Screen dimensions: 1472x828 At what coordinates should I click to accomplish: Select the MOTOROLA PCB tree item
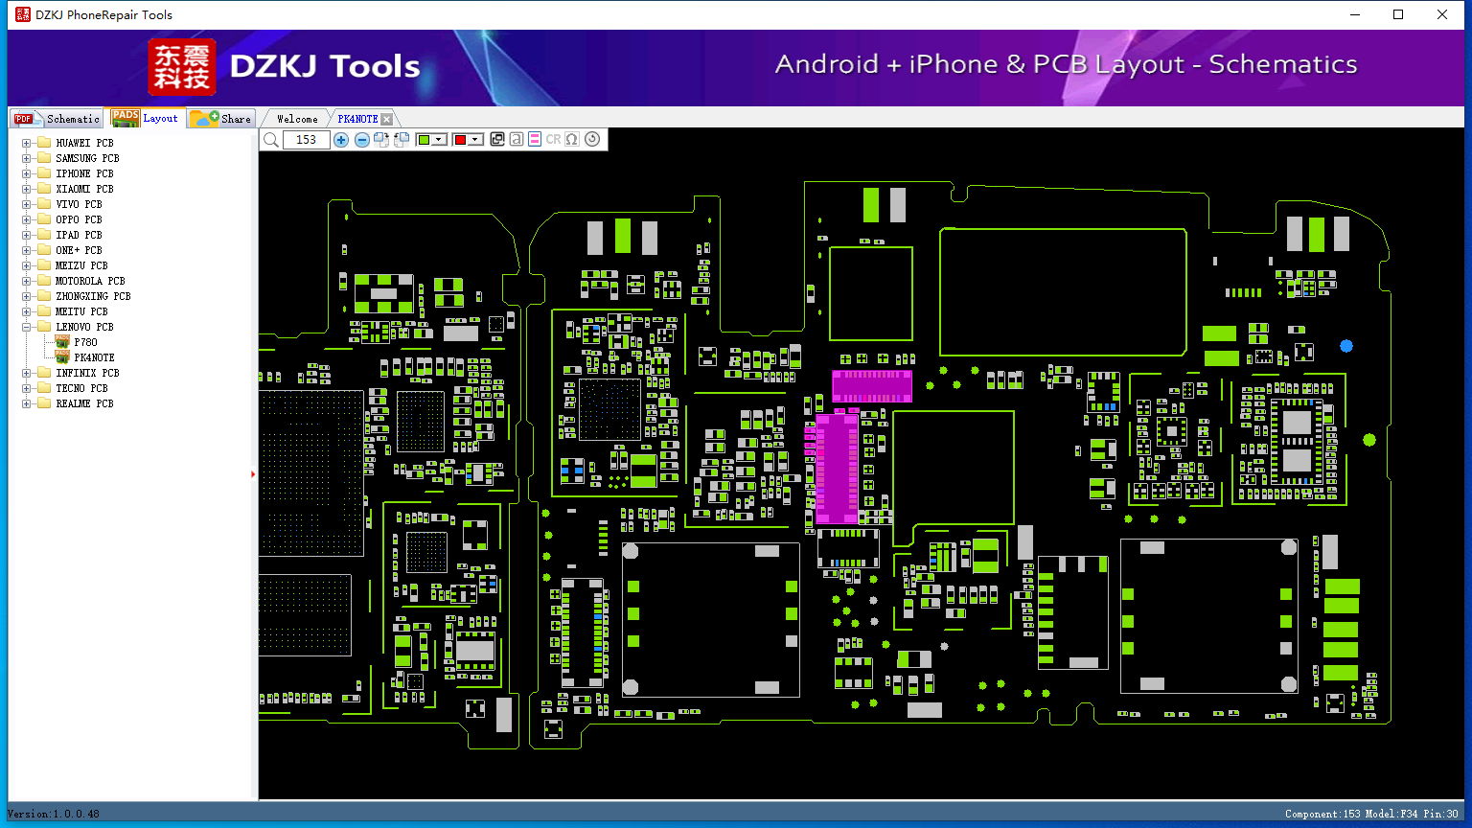[x=90, y=281]
